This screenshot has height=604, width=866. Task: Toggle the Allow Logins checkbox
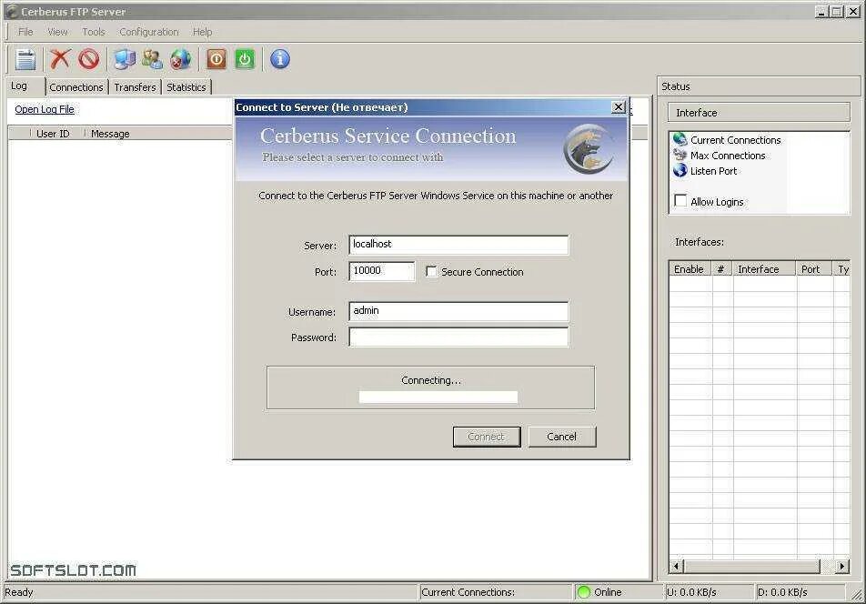tap(680, 201)
